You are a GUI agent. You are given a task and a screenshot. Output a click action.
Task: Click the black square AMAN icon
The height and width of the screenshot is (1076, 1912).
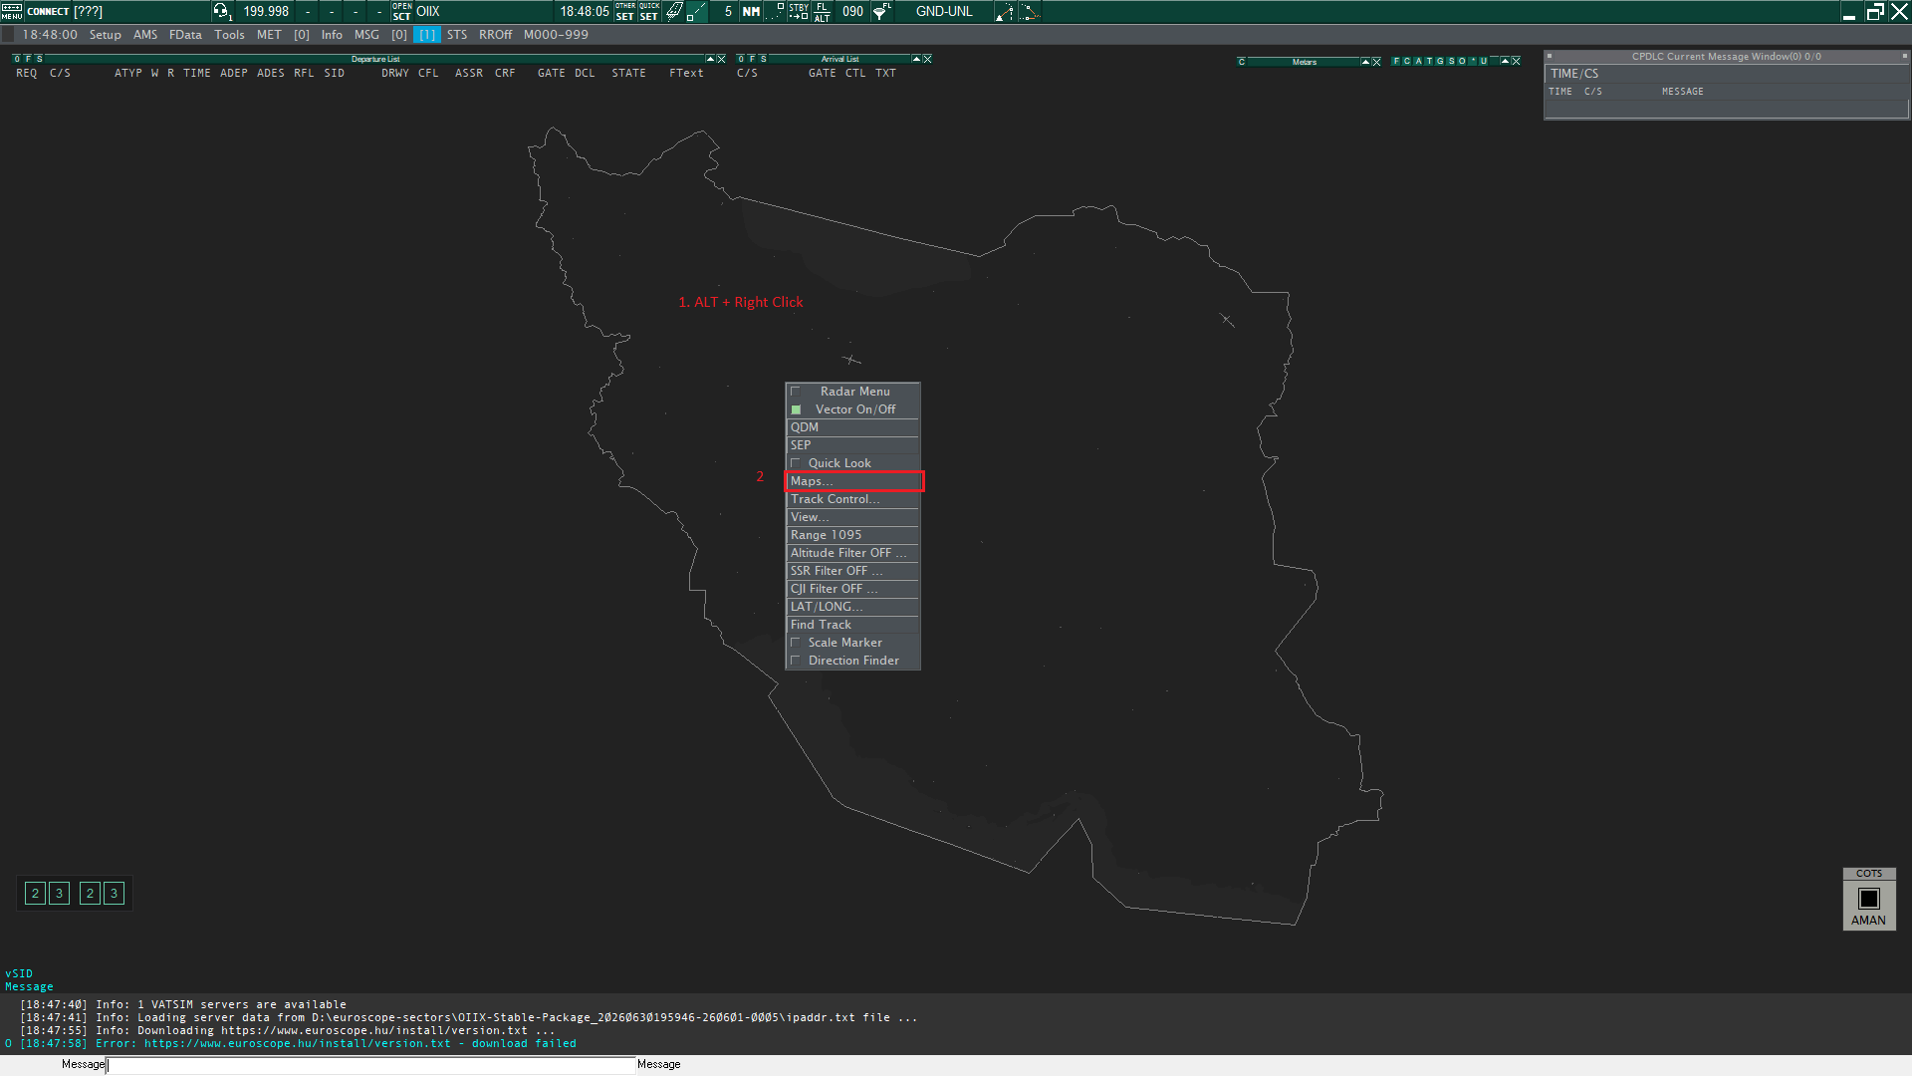tap(1869, 898)
